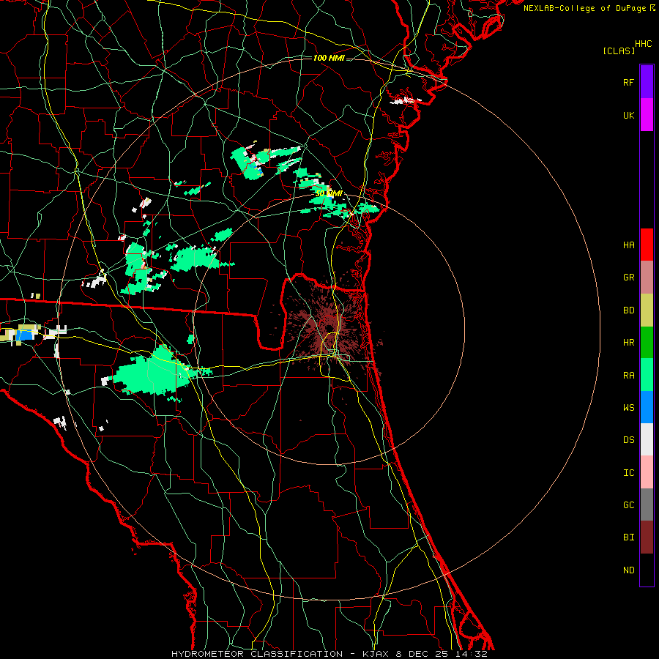
Task: Click the BI legend label
Action: pos(629,537)
